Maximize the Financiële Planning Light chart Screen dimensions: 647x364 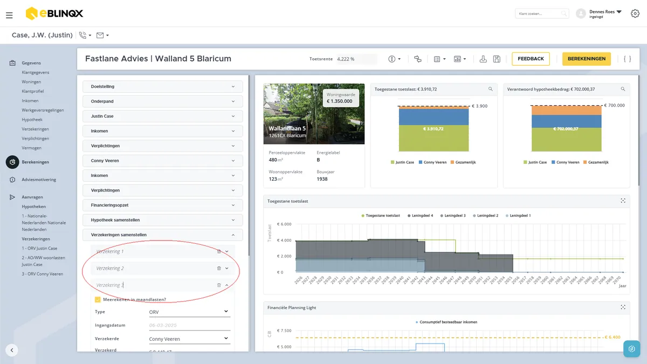click(623, 307)
